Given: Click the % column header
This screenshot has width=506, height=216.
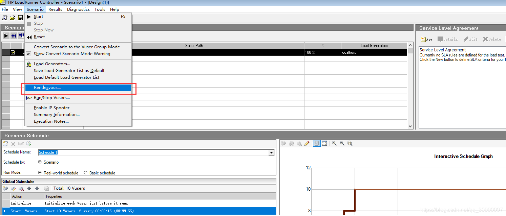Looking at the screenshot, I should (x=323, y=45).
